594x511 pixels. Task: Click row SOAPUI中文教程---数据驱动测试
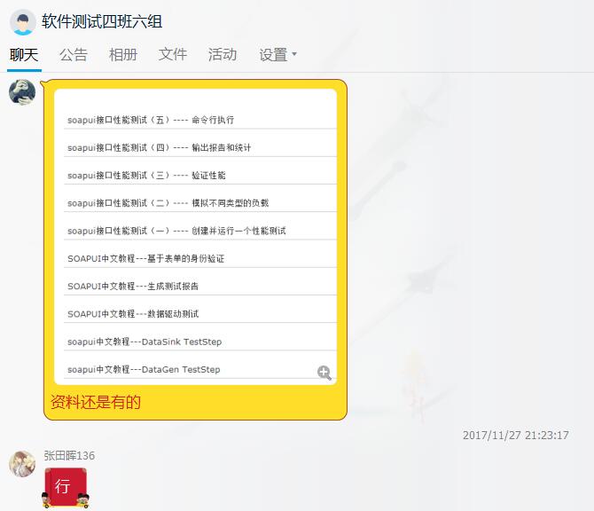[x=200, y=314]
